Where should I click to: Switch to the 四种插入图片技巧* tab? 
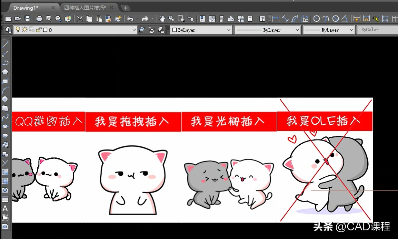(85, 8)
